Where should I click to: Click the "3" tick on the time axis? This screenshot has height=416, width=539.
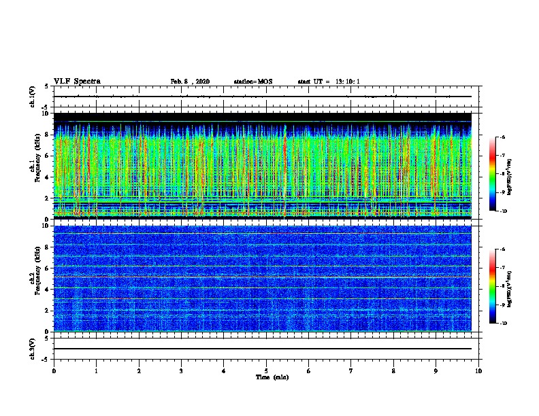(181, 371)
